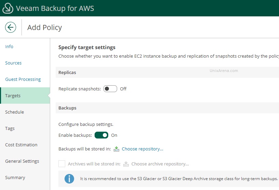Click the On label next to Enable backups
This screenshot has height=190, width=279.
click(114, 135)
